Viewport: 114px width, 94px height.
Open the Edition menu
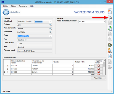13,6
